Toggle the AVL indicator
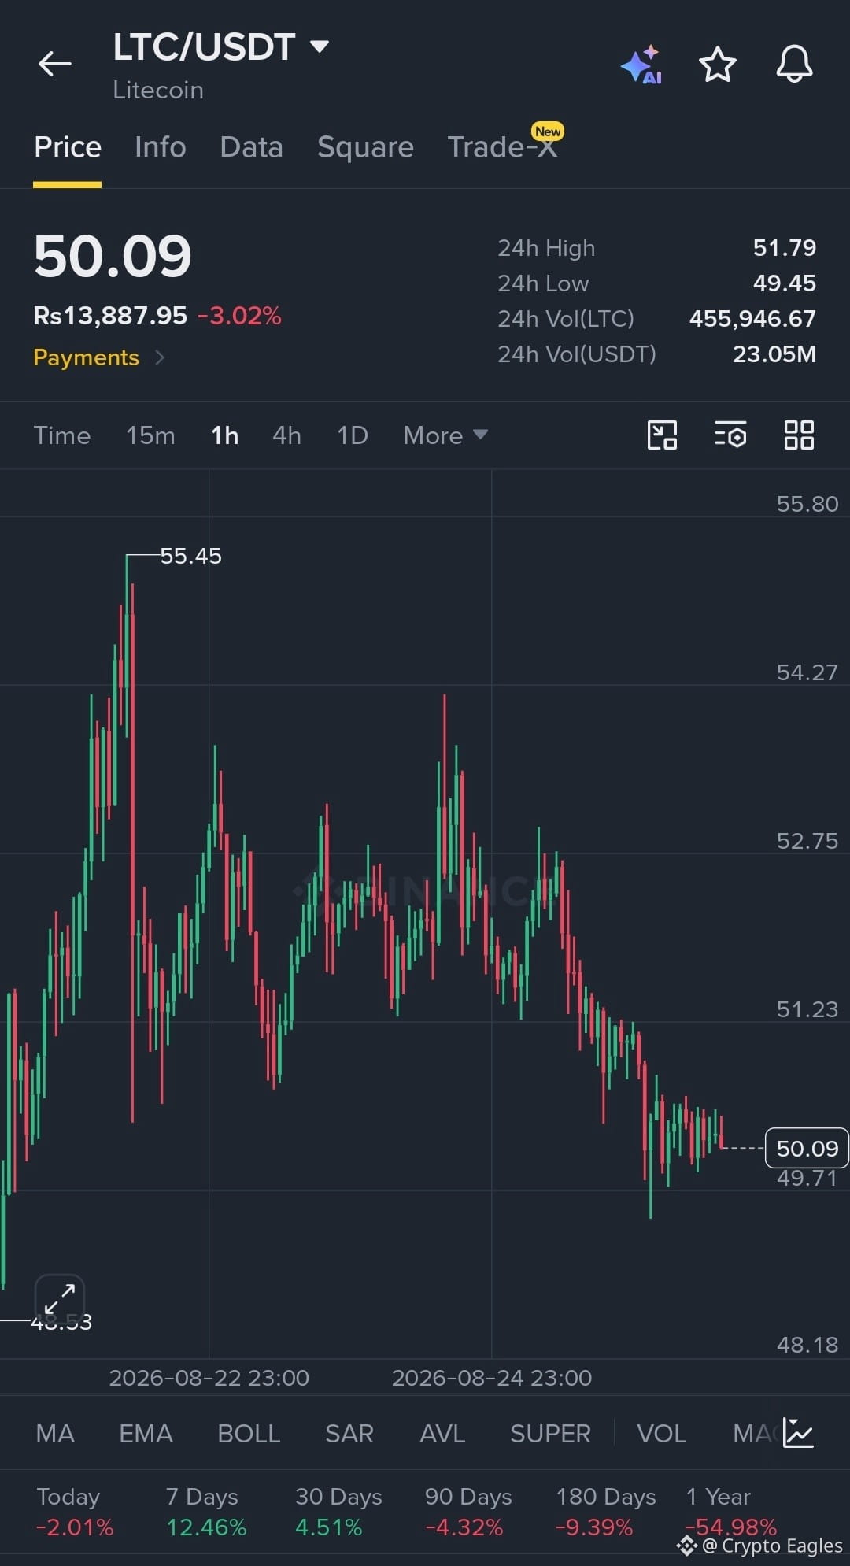The width and height of the screenshot is (850, 1566). (x=442, y=1434)
